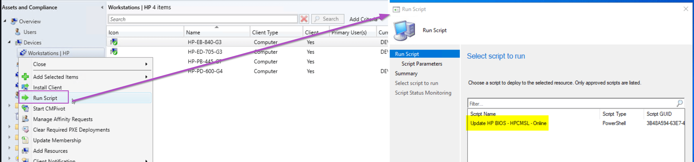Open Script Parameters wizard step
Screen dimensions: 694x162
coord(422,64)
